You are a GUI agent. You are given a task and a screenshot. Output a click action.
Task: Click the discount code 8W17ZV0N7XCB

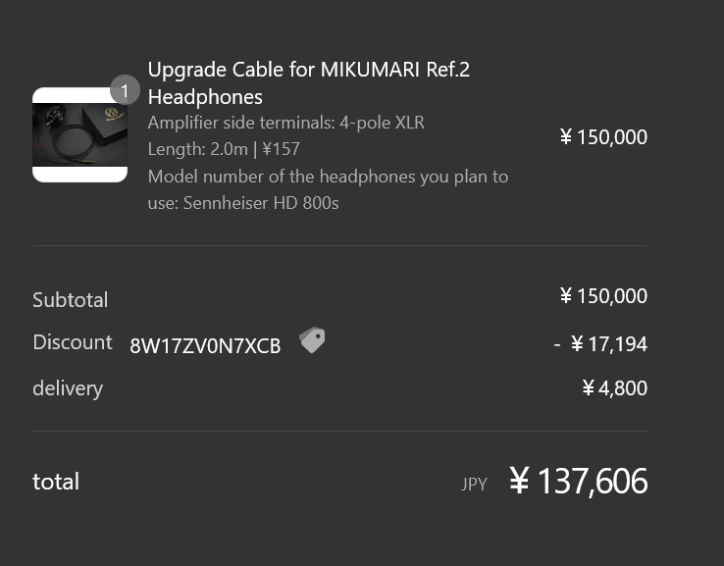205,346
